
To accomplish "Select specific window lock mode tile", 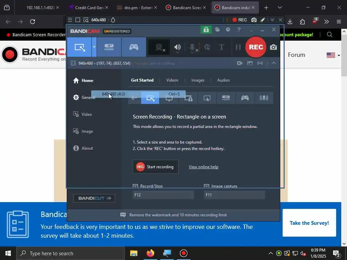I will 188,98.
